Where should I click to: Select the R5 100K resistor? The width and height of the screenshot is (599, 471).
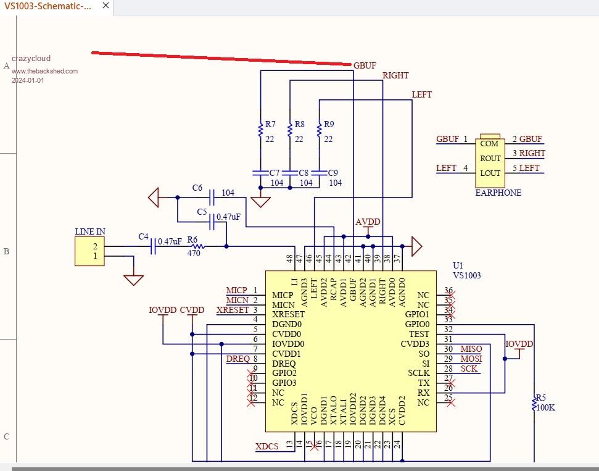534,405
